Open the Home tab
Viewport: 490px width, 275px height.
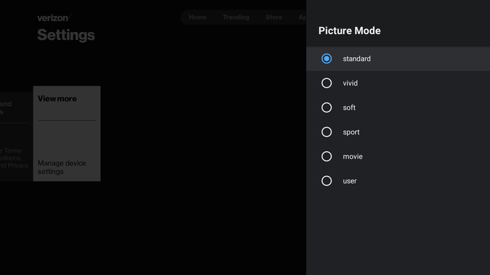tap(197, 17)
